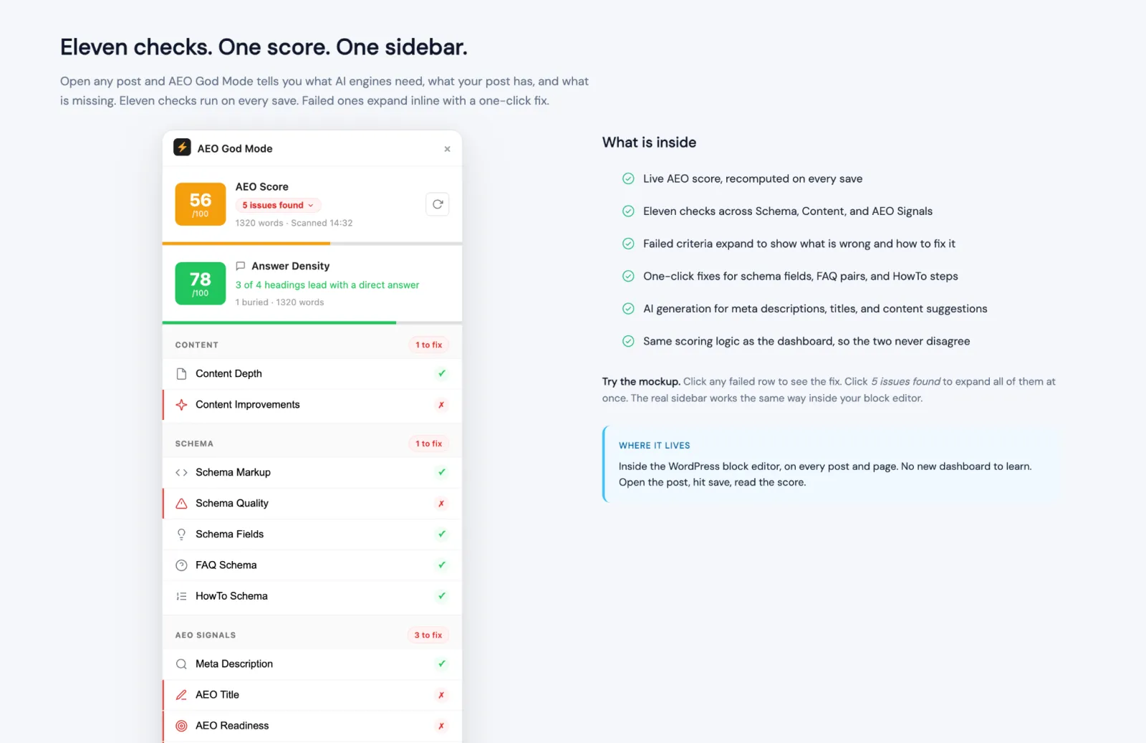This screenshot has height=743, width=1146.
Task: Click '3 of 4 headings lead with a direct answer'
Action: tap(327, 284)
